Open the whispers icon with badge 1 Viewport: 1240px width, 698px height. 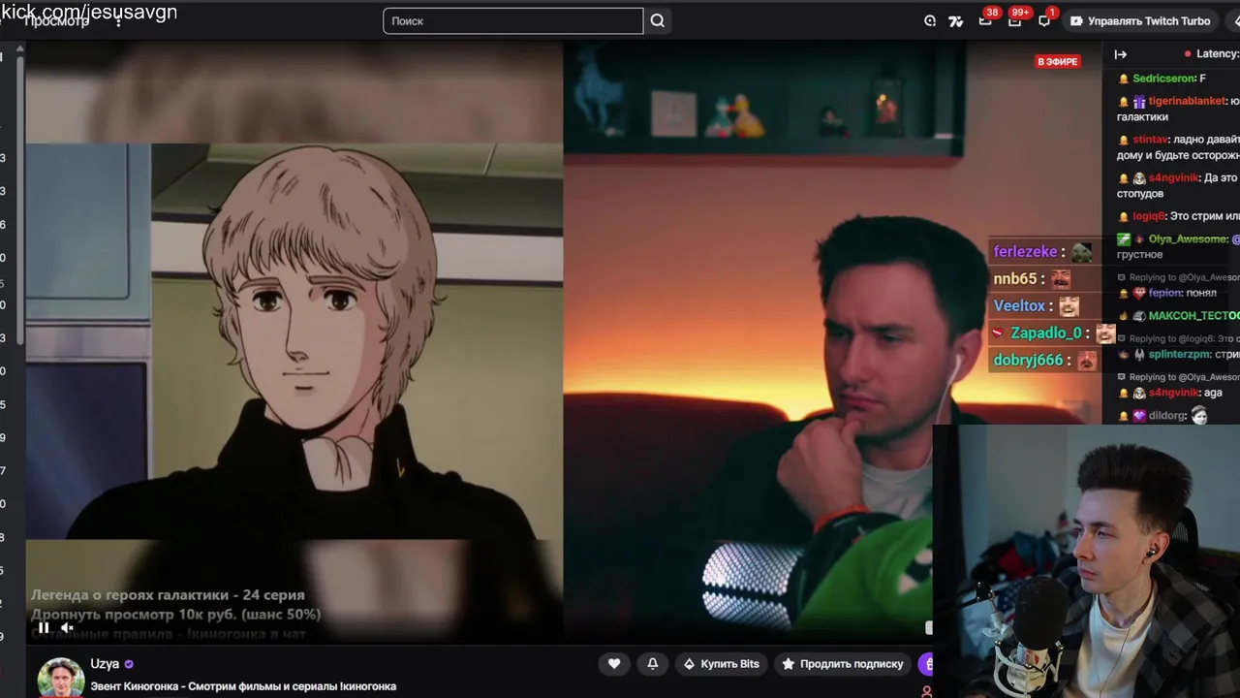click(x=1044, y=20)
